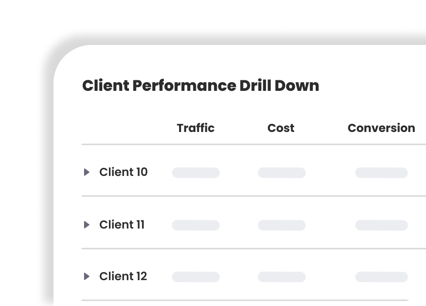426x306 pixels.
Task: Select the Client 12 row label
Action: tap(123, 276)
